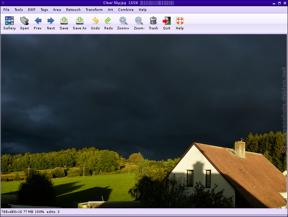Click the '788x480x16' status bar text
288x217 pixels.
point(12,212)
